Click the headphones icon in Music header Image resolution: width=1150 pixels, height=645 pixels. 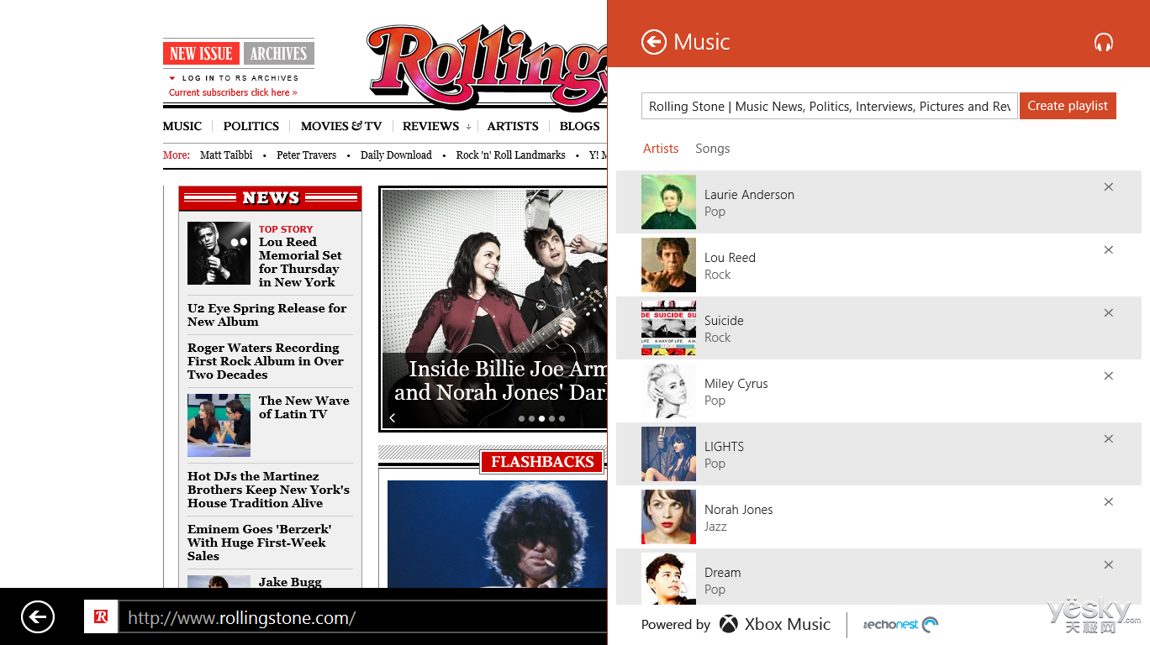pyautogui.click(x=1104, y=42)
